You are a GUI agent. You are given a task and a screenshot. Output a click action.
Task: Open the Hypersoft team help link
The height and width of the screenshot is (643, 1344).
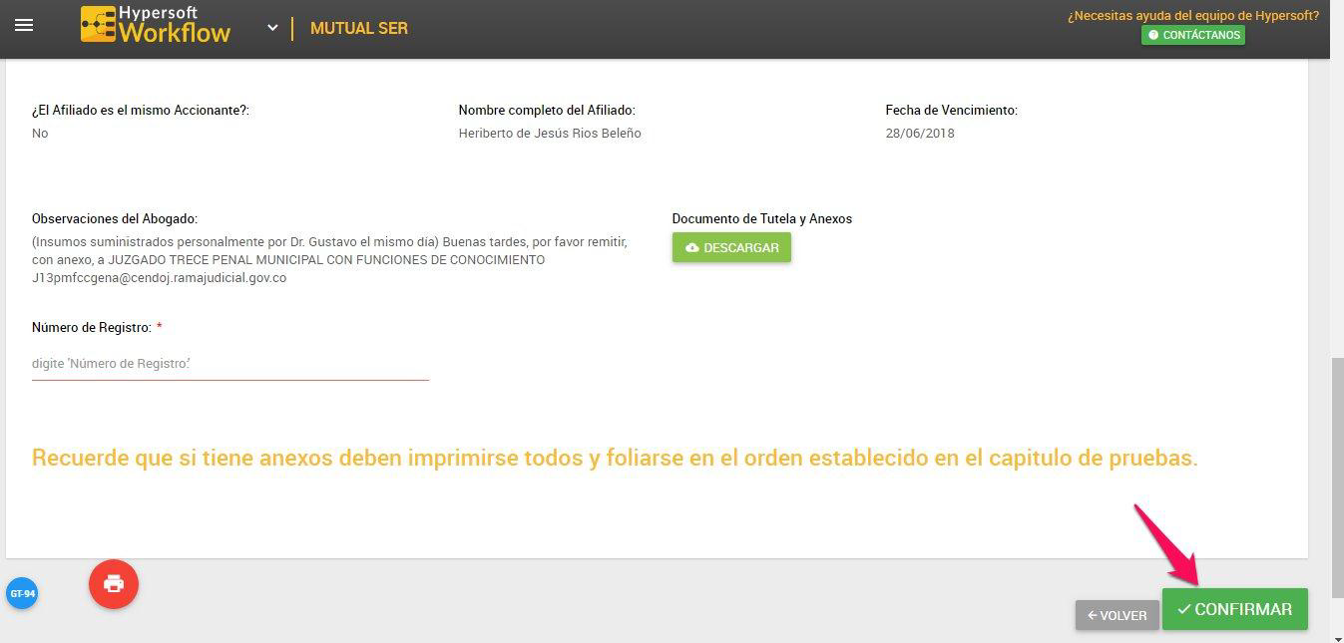pyautogui.click(x=1192, y=16)
